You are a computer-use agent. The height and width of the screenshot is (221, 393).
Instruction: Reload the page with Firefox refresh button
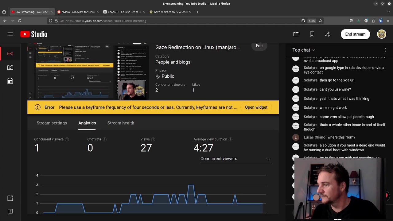point(20,21)
